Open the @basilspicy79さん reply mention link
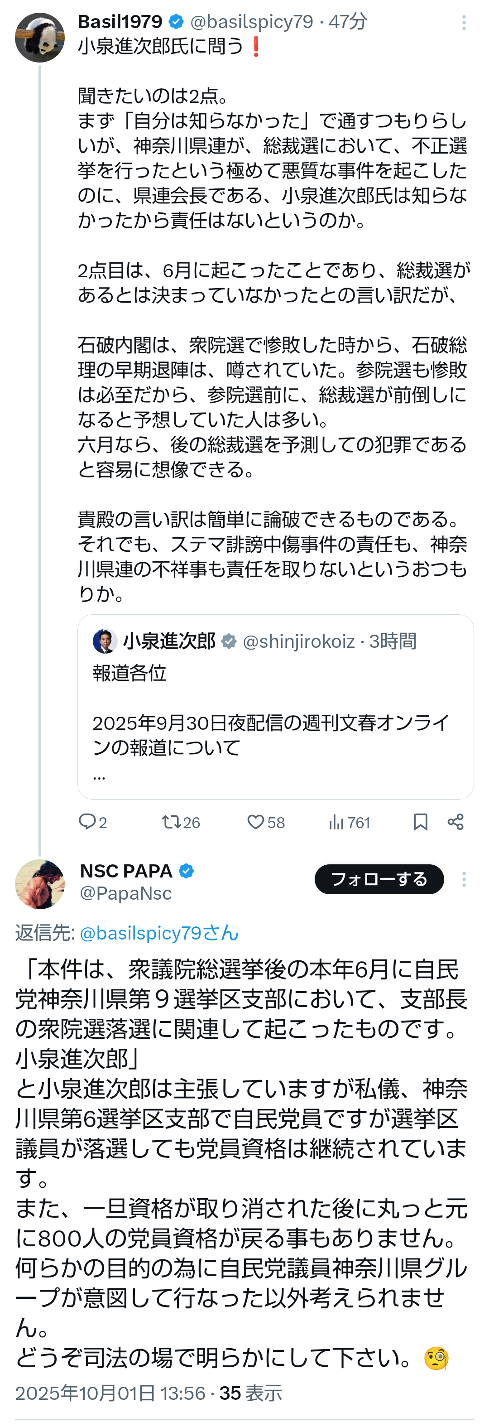Screen dimensions: 489x1427 coord(159,933)
